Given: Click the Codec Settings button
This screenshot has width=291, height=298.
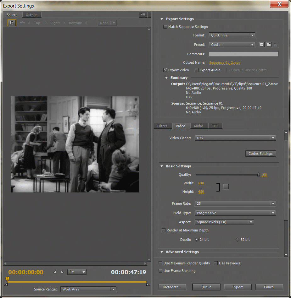Looking at the screenshot, I should [x=260, y=154].
